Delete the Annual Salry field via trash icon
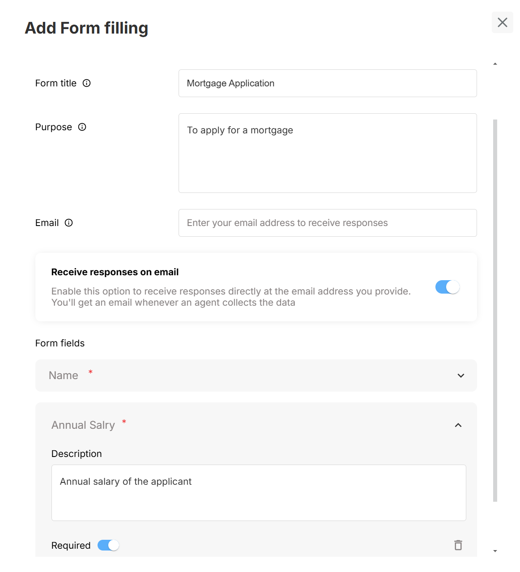Screen dimensions: 520x572 [x=458, y=545]
